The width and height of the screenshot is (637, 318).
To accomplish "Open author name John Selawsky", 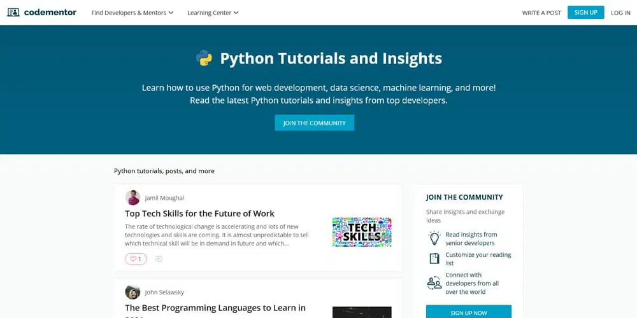I will [164, 292].
